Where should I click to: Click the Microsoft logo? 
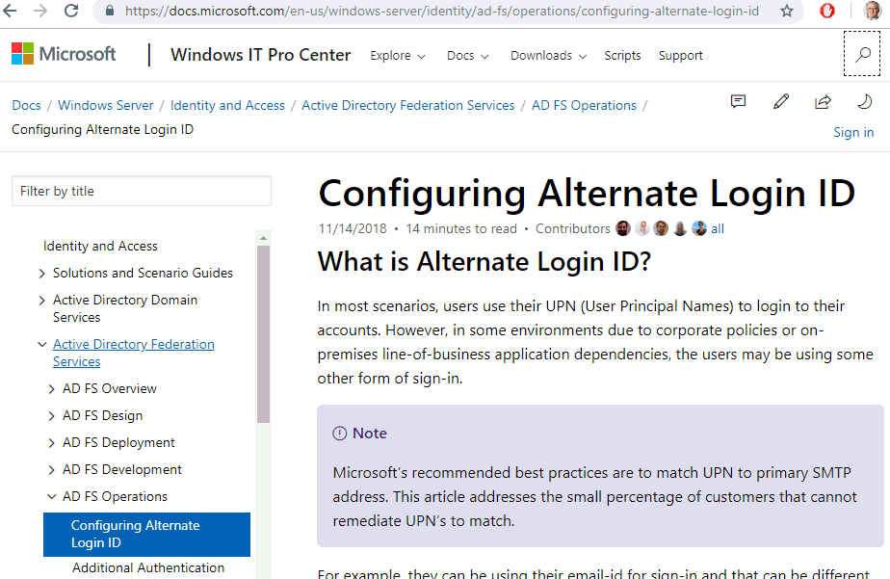[x=64, y=54]
